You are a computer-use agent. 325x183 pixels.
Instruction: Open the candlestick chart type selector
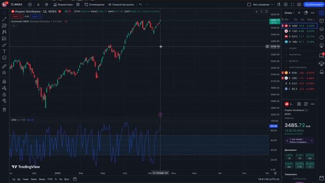pos(47,5)
